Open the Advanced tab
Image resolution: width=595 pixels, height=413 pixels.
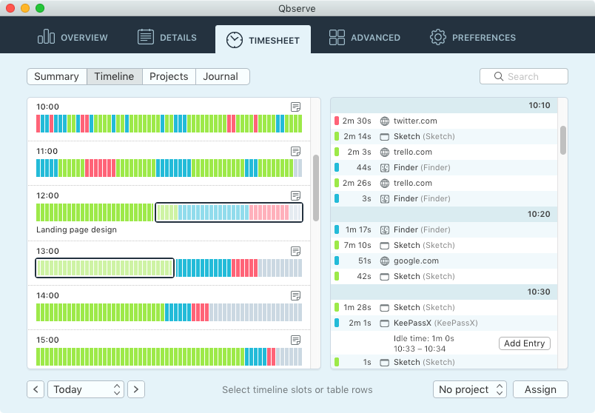pos(364,37)
